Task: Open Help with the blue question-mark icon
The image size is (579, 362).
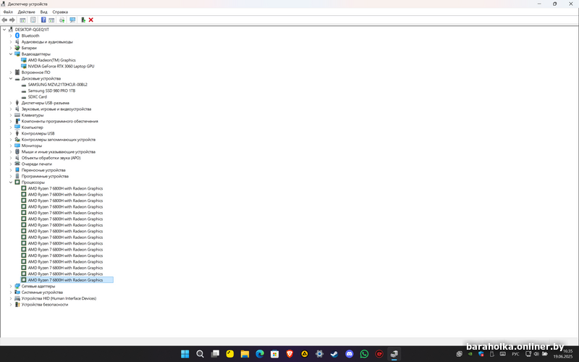Action: coord(43,20)
